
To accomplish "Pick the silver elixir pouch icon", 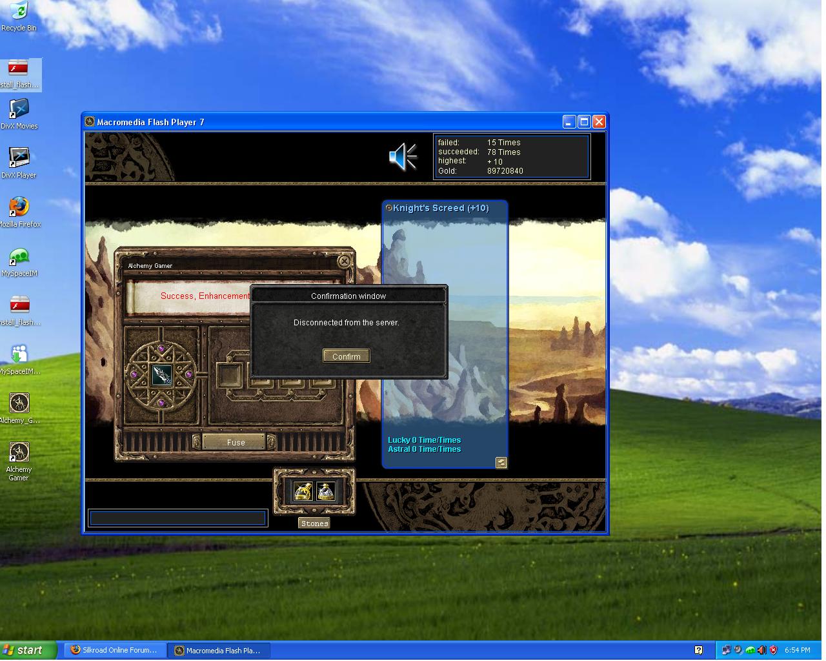I will 326,491.
